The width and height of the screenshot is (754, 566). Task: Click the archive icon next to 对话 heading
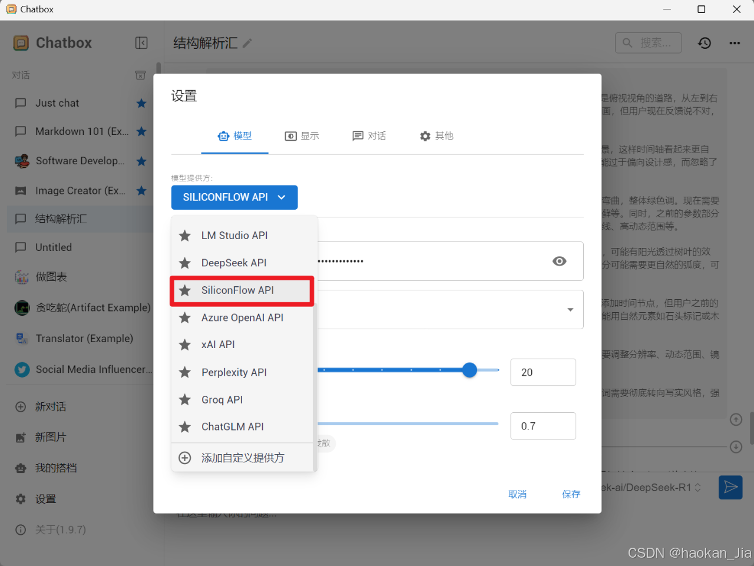[x=140, y=75]
